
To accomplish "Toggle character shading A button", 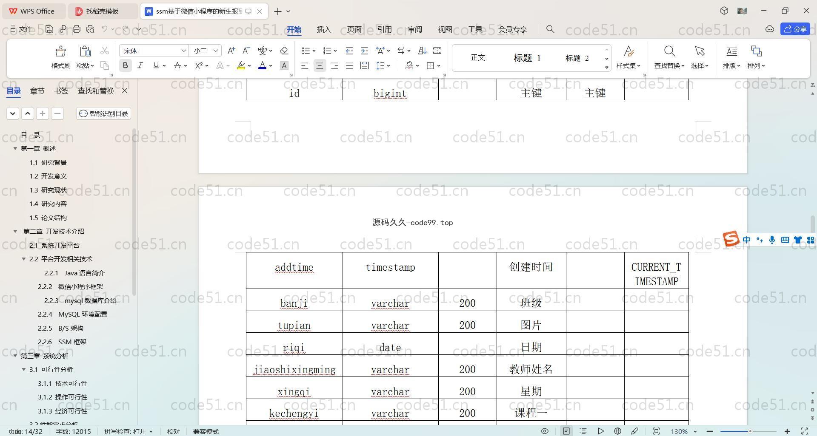I will pos(284,65).
